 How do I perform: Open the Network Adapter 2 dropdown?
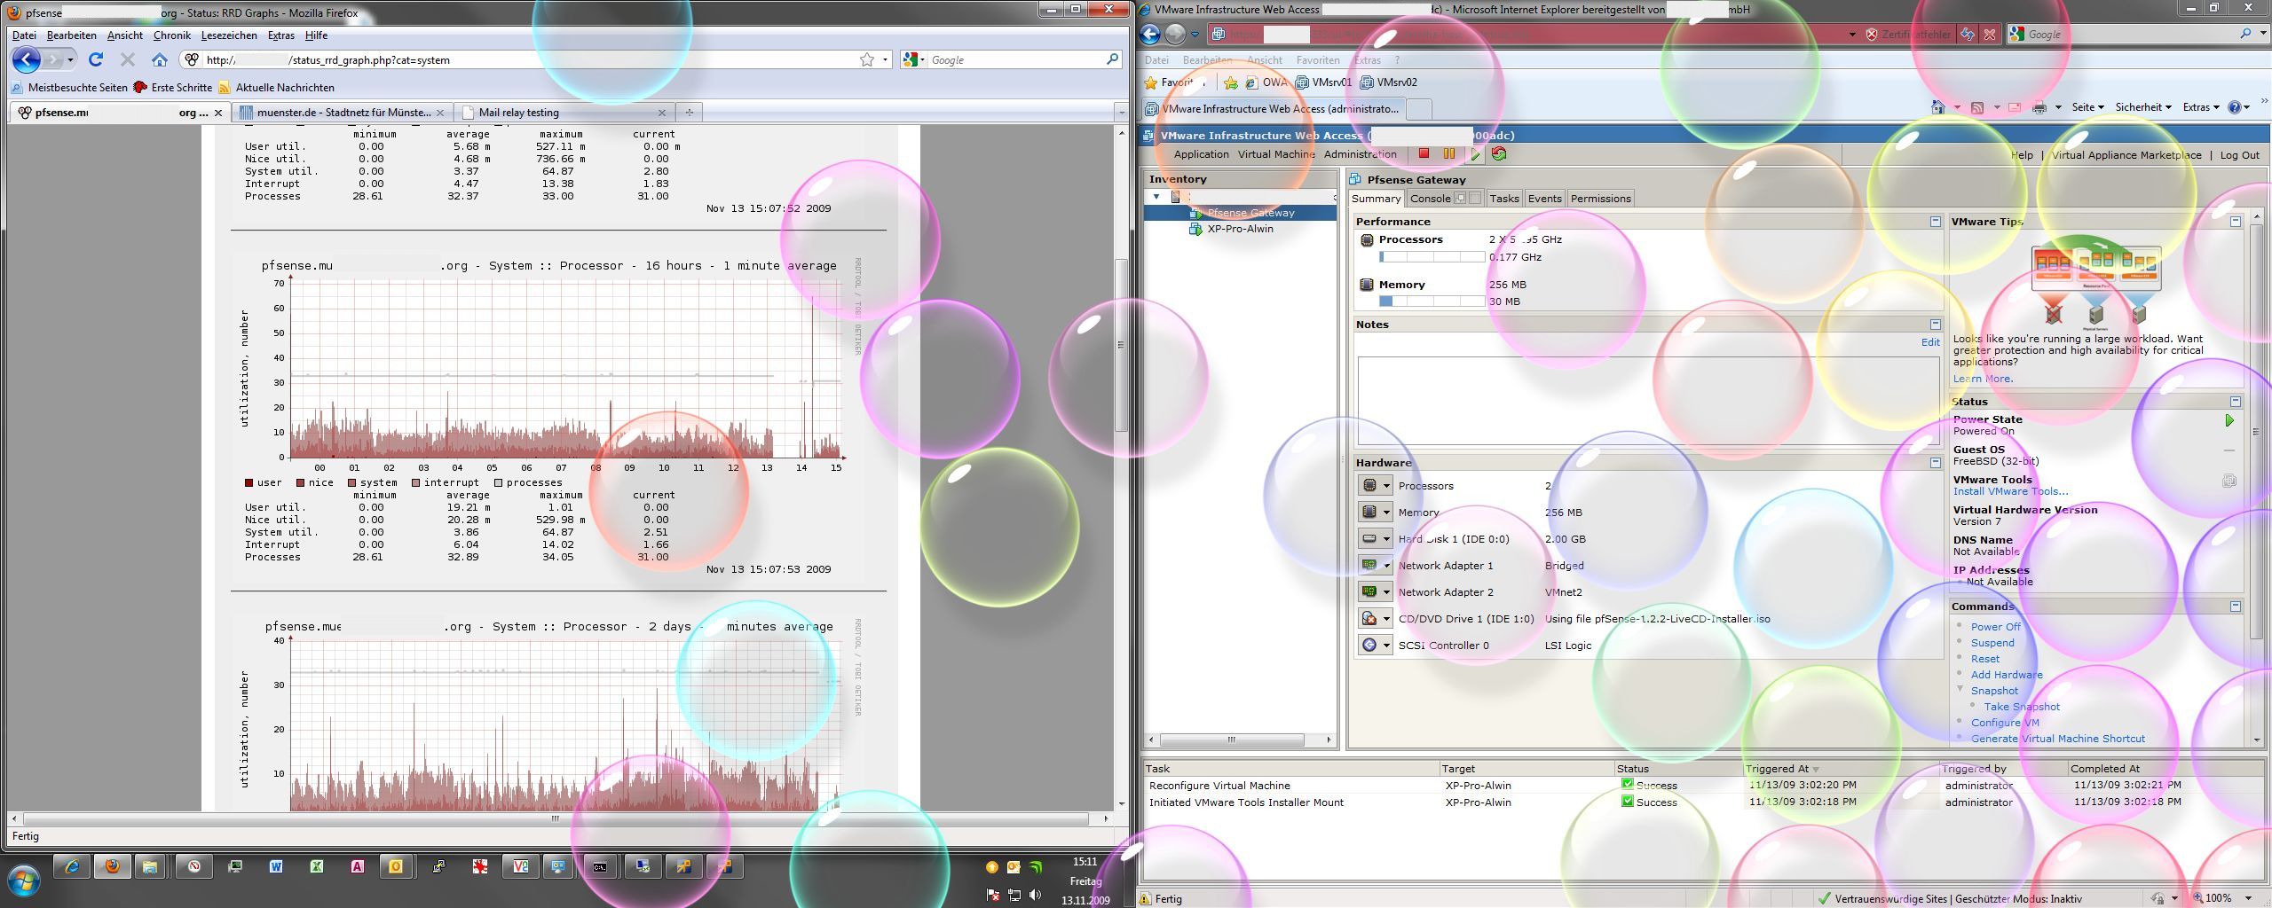1385,592
